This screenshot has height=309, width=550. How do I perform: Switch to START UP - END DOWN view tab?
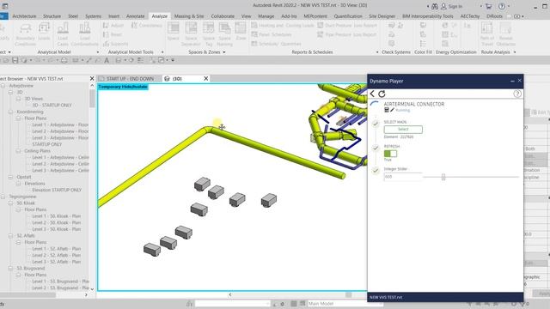pyautogui.click(x=130, y=79)
